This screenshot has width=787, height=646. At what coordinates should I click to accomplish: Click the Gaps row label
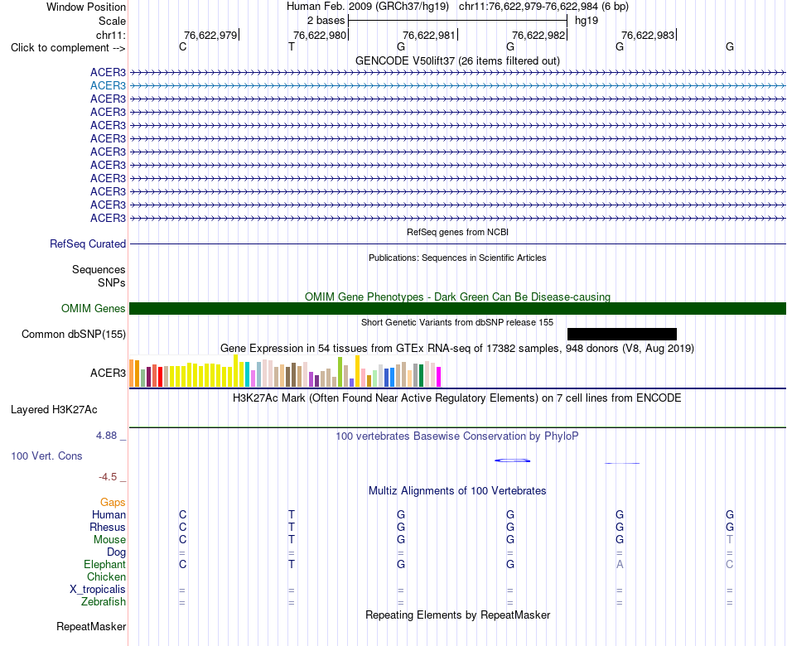113,503
